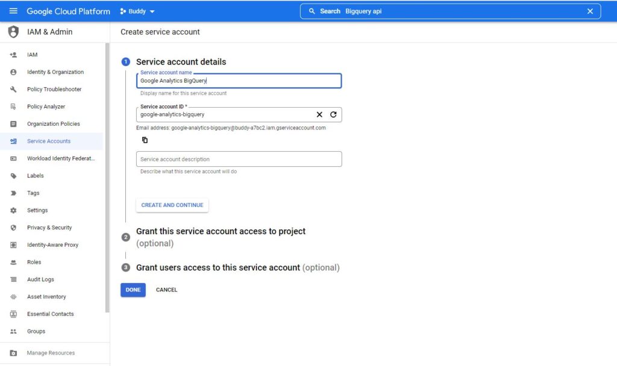Click the Manage Resources folder icon
The width and height of the screenshot is (617, 366).
13,353
